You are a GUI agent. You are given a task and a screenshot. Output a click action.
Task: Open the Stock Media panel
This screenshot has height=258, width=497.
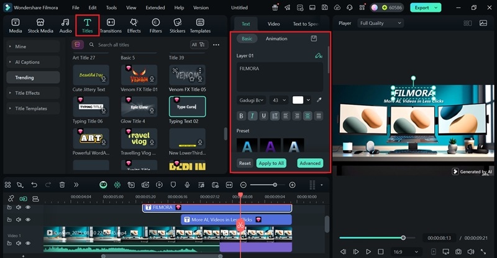(x=40, y=25)
